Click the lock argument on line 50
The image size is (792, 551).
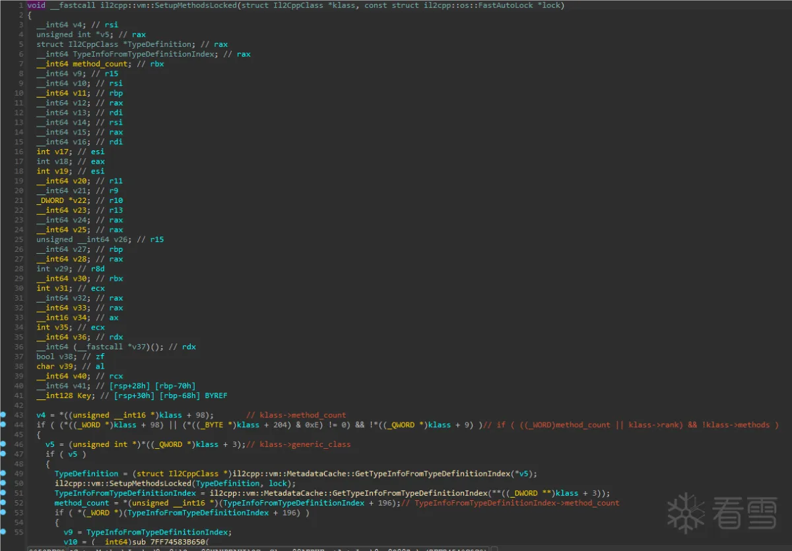tap(278, 483)
